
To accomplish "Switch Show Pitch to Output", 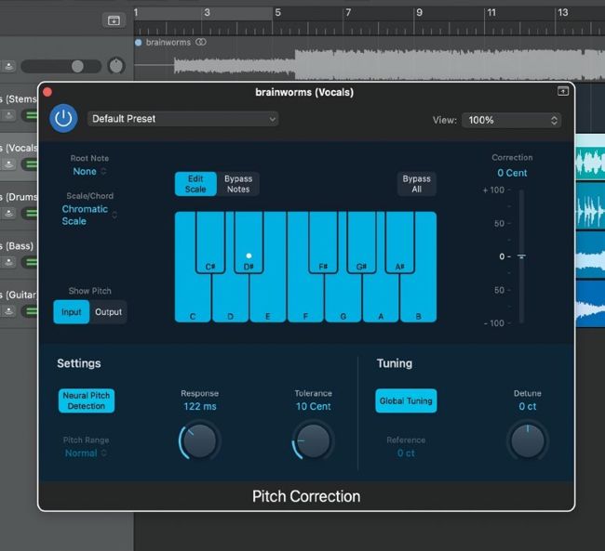I will (108, 312).
